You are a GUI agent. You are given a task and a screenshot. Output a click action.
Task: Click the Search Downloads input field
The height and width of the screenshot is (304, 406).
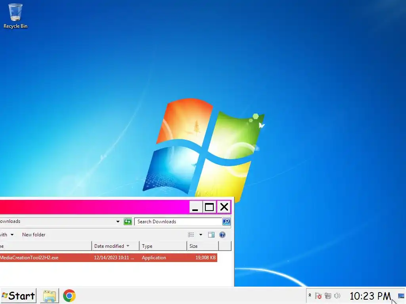178,222
